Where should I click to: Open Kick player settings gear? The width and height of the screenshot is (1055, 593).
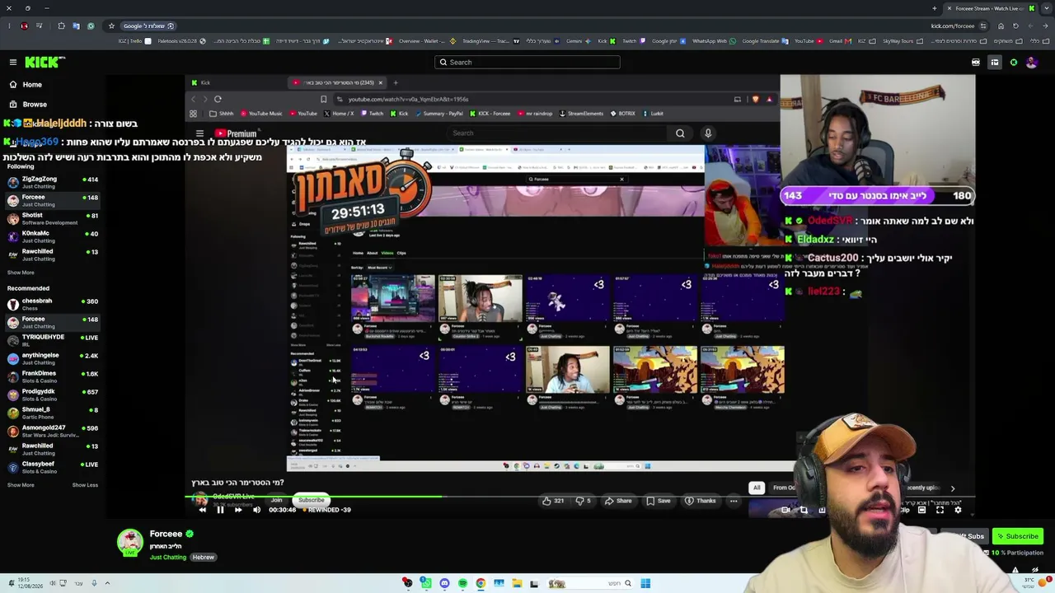pos(958,510)
